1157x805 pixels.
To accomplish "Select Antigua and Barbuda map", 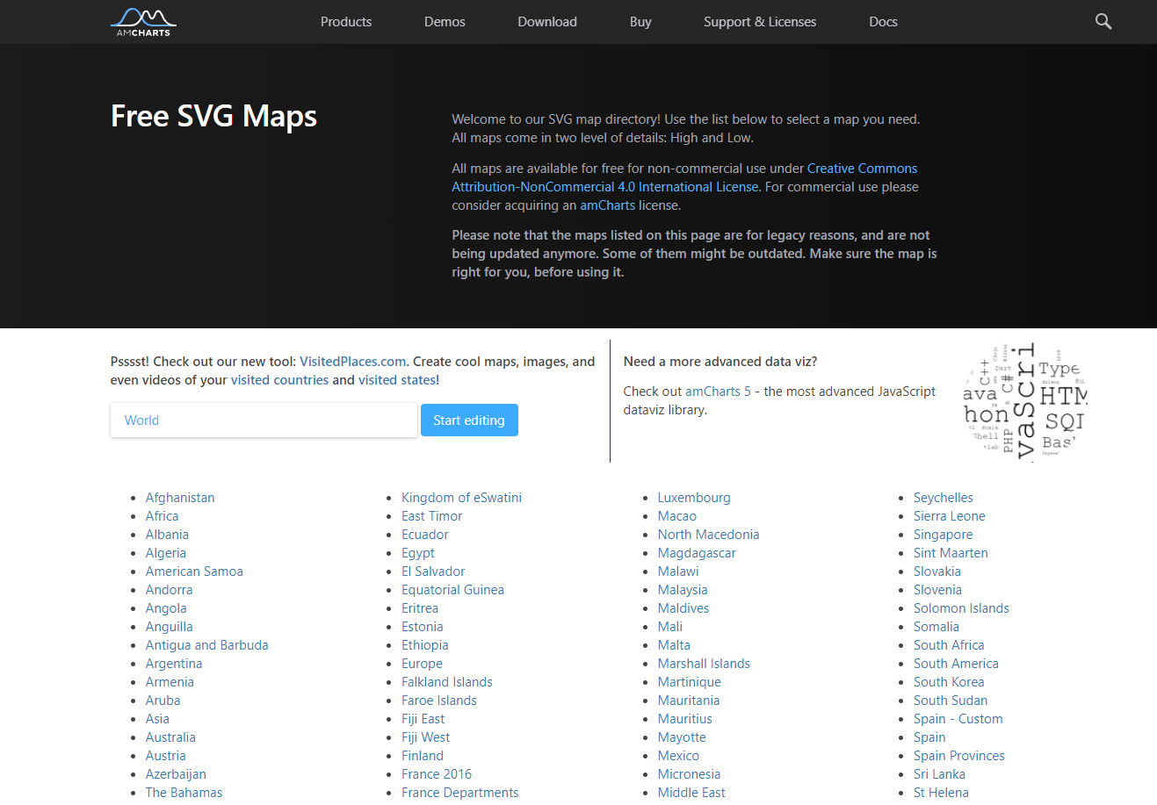I will tap(207, 645).
